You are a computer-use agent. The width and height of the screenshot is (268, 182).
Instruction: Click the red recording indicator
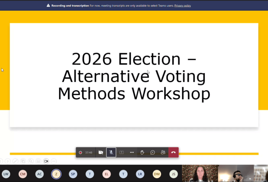tap(80, 152)
